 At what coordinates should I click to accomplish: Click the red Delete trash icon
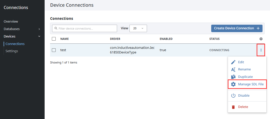pyautogui.click(x=233, y=107)
